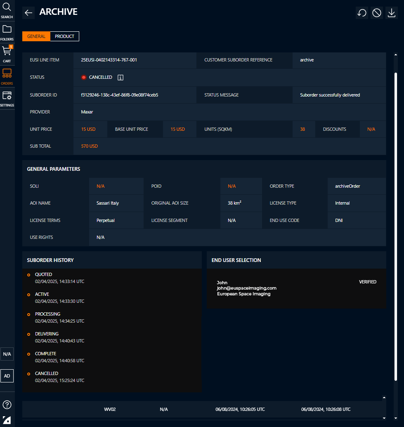Image resolution: width=404 pixels, height=427 pixels.
Task: Click the AD user badge
Action: click(7, 376)
